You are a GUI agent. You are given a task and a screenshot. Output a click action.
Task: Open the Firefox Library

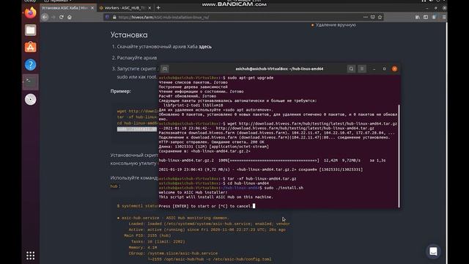click(x=417, y=17)
